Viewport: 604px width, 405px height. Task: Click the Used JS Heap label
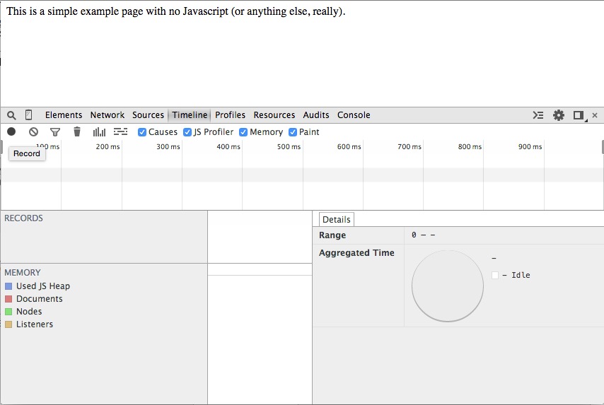tap(43, 286)
